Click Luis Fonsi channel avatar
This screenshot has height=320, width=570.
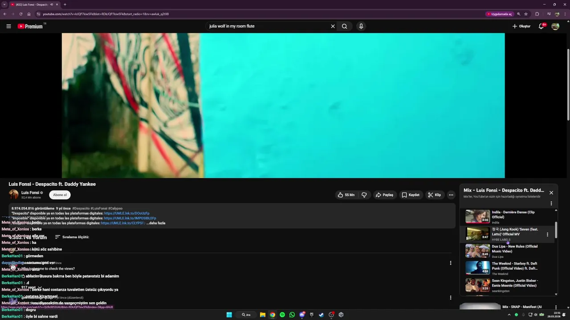pos(14,194)
